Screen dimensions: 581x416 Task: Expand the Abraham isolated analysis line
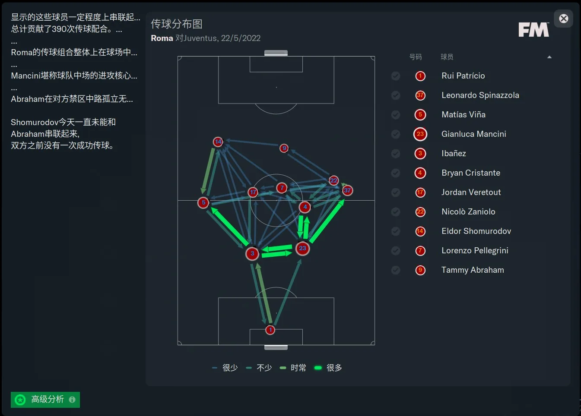[x=72, y=99]
